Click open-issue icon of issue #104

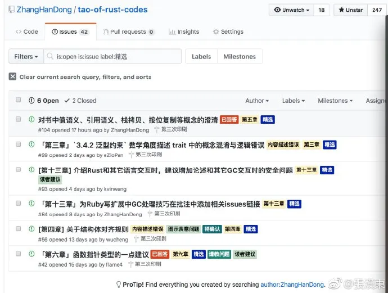click(31, 119)
